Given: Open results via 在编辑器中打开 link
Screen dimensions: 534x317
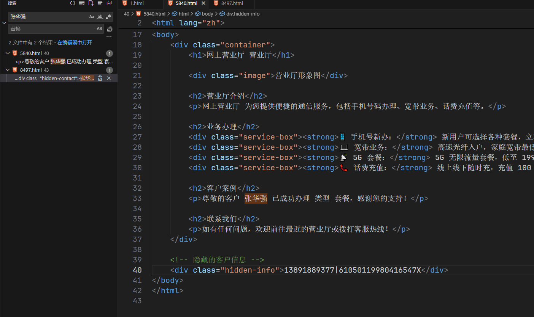Looking at the screenshot, I should 75,42.
